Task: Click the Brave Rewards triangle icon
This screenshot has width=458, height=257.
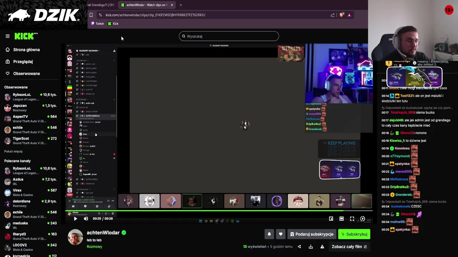Action: click(x=349, y=15)
